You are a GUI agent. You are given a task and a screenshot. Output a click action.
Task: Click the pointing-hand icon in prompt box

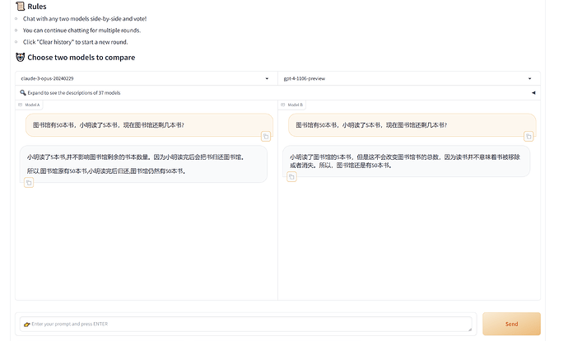tap(27, 325)
